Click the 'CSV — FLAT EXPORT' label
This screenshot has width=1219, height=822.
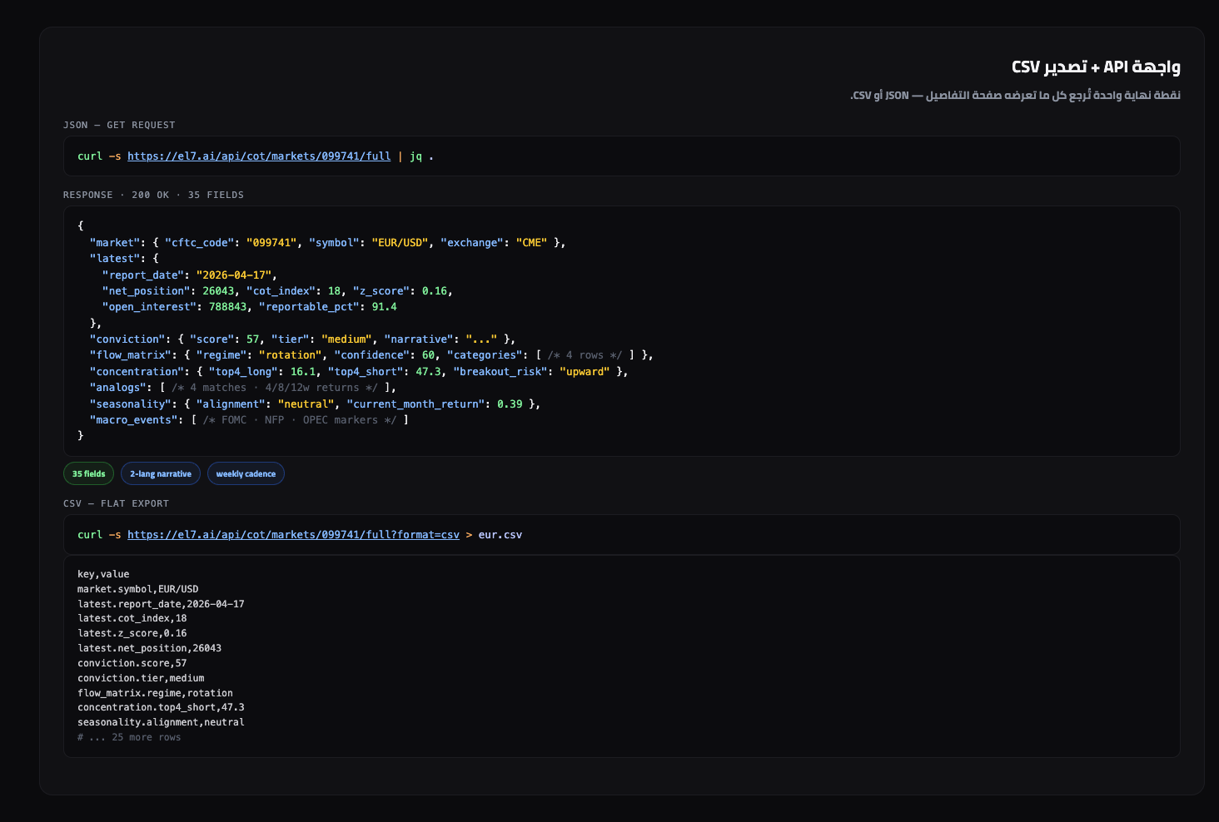point(116,503)
